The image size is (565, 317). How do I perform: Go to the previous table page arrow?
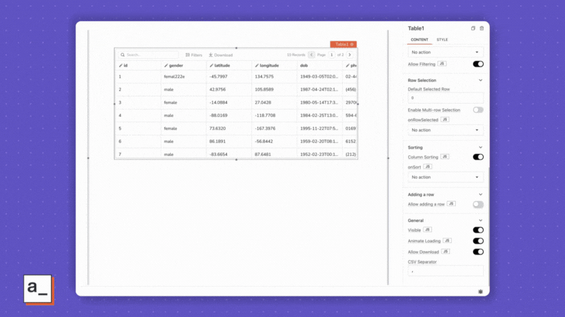312,55
